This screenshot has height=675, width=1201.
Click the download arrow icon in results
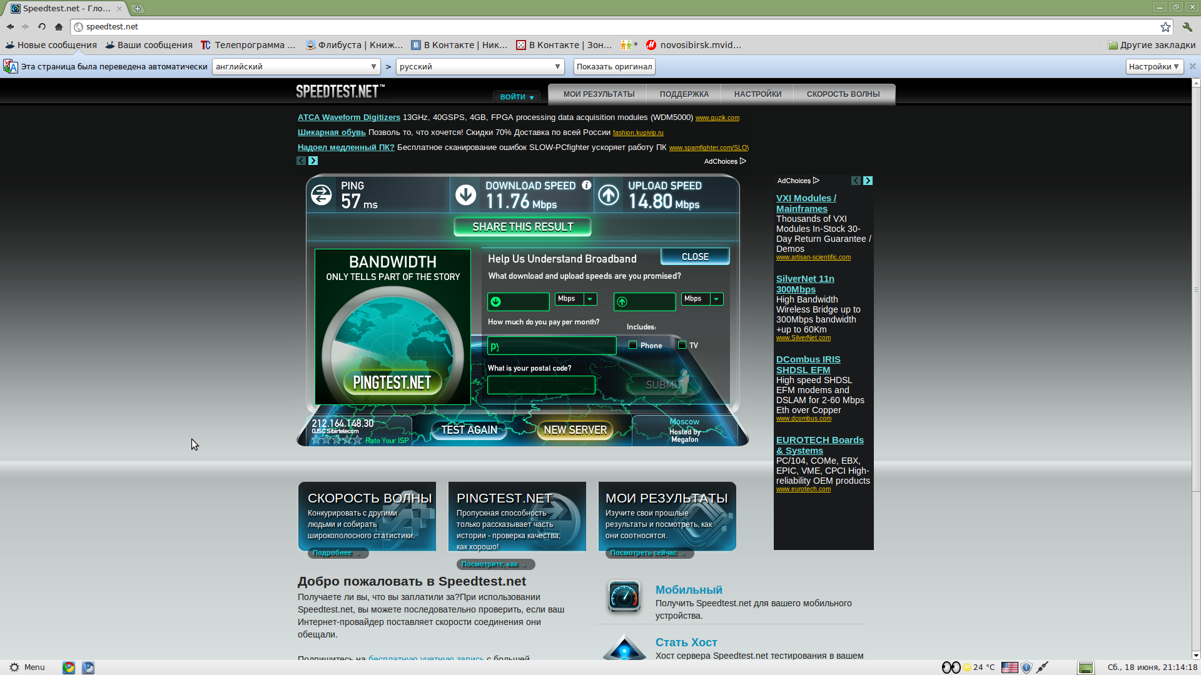pyautogui.click(x=465, y=195)
